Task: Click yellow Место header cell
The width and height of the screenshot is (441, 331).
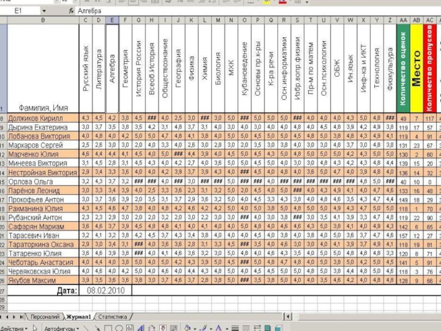Action: pos(417,68)
